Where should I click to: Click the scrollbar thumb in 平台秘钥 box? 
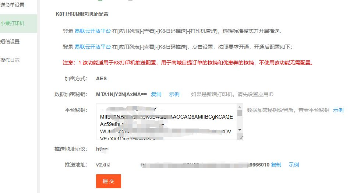click(x=240, y=113)
